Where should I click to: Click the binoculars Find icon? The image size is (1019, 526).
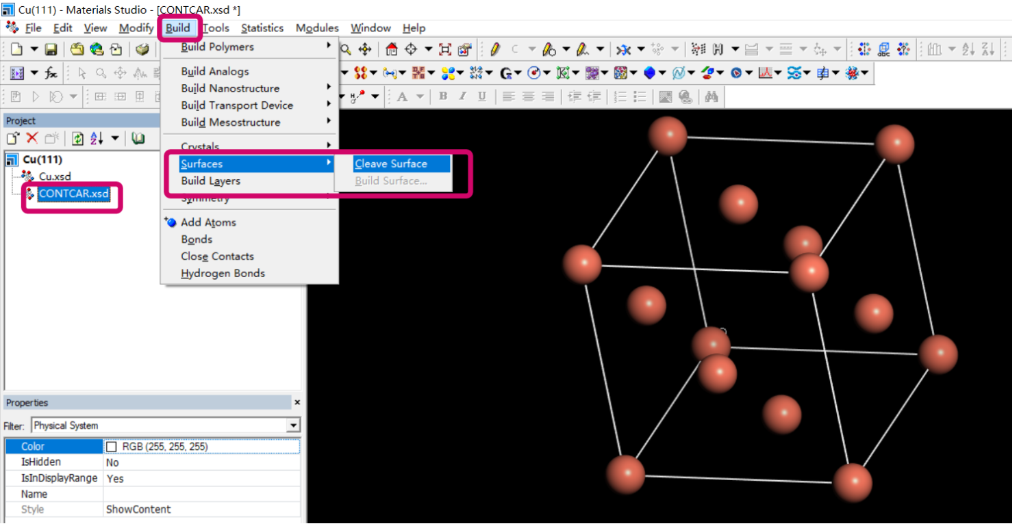[712, 96]
